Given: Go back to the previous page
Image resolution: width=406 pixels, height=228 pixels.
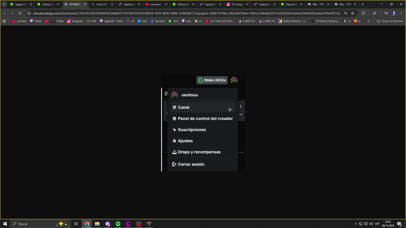Looking at the screenshot, I should tap(4, 13).
